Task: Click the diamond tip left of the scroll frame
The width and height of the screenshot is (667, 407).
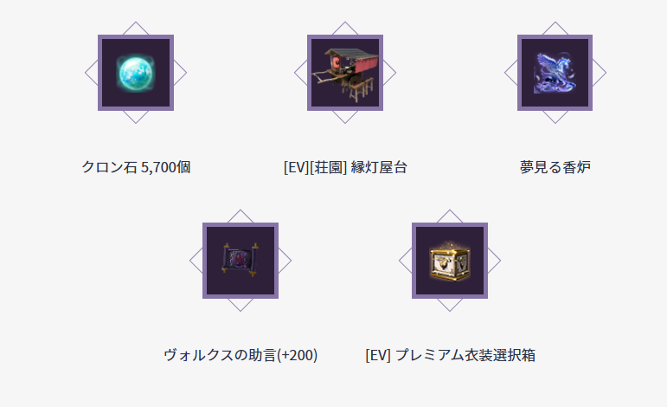Action: [196, 261]
